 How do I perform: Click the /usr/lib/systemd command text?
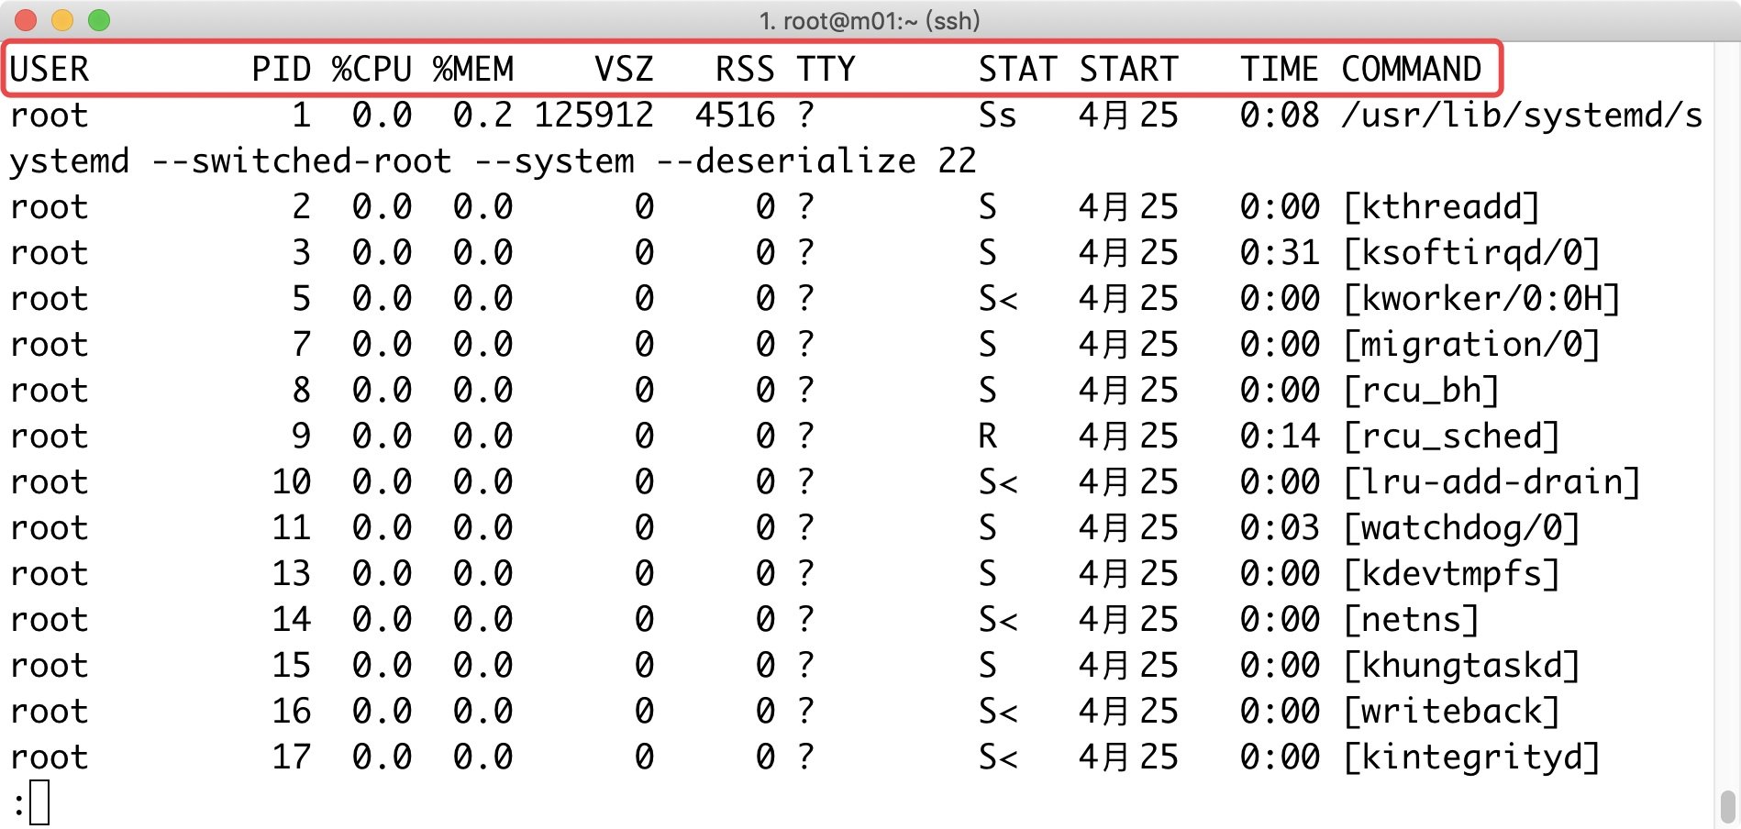[x=1522, y=116]
